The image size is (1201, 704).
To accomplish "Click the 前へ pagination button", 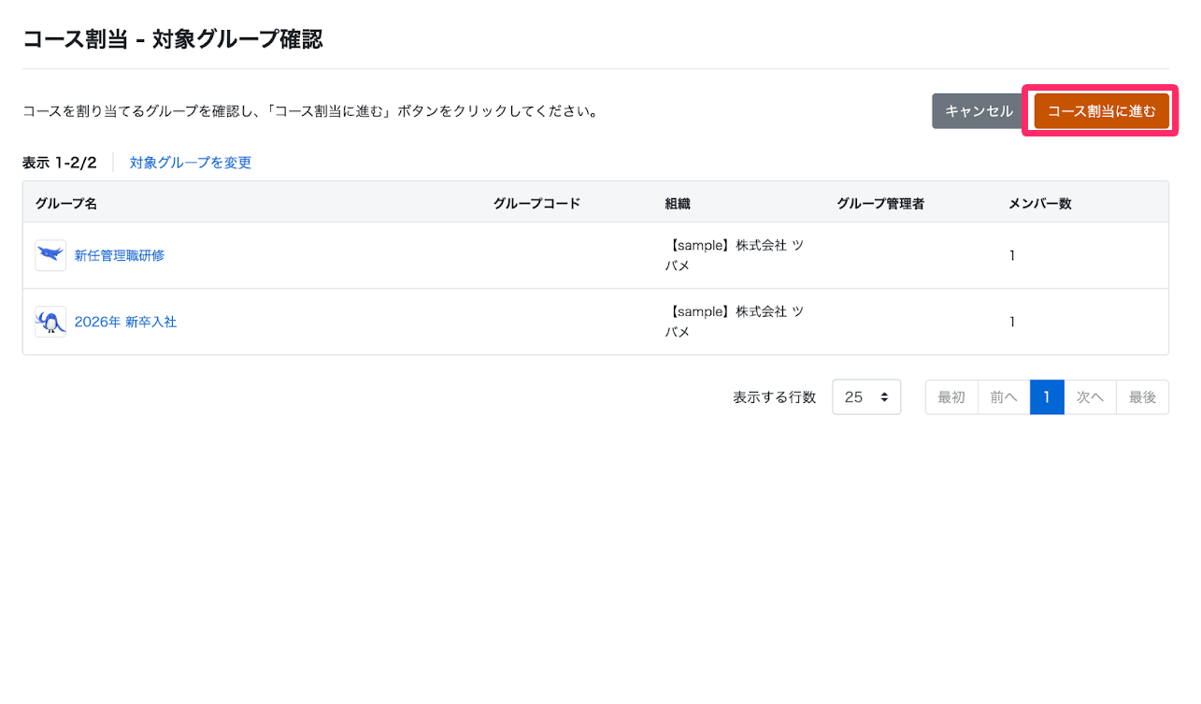I will [1004, 396].
